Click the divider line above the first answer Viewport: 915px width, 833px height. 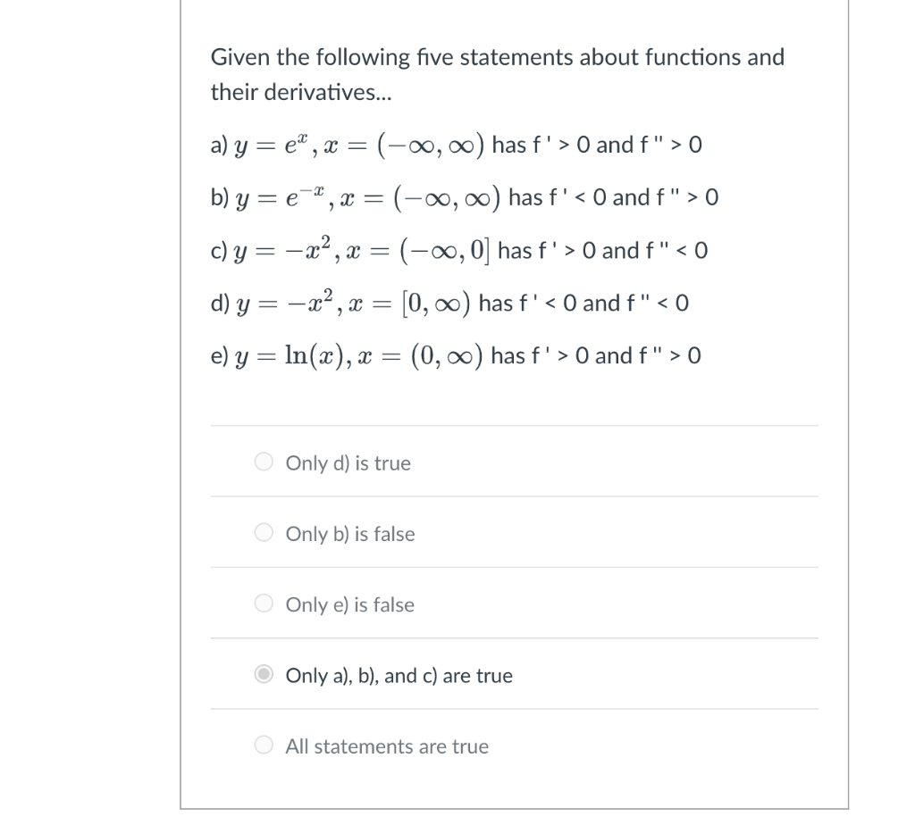[x=514, y=425]
